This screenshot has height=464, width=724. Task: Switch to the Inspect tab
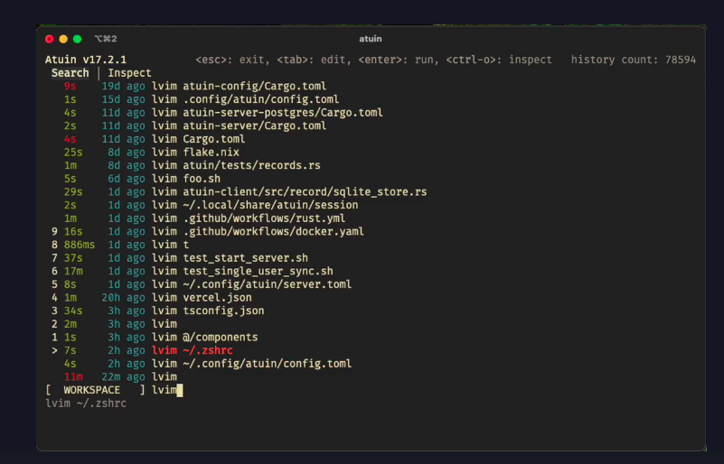click(x=129, y=73)
